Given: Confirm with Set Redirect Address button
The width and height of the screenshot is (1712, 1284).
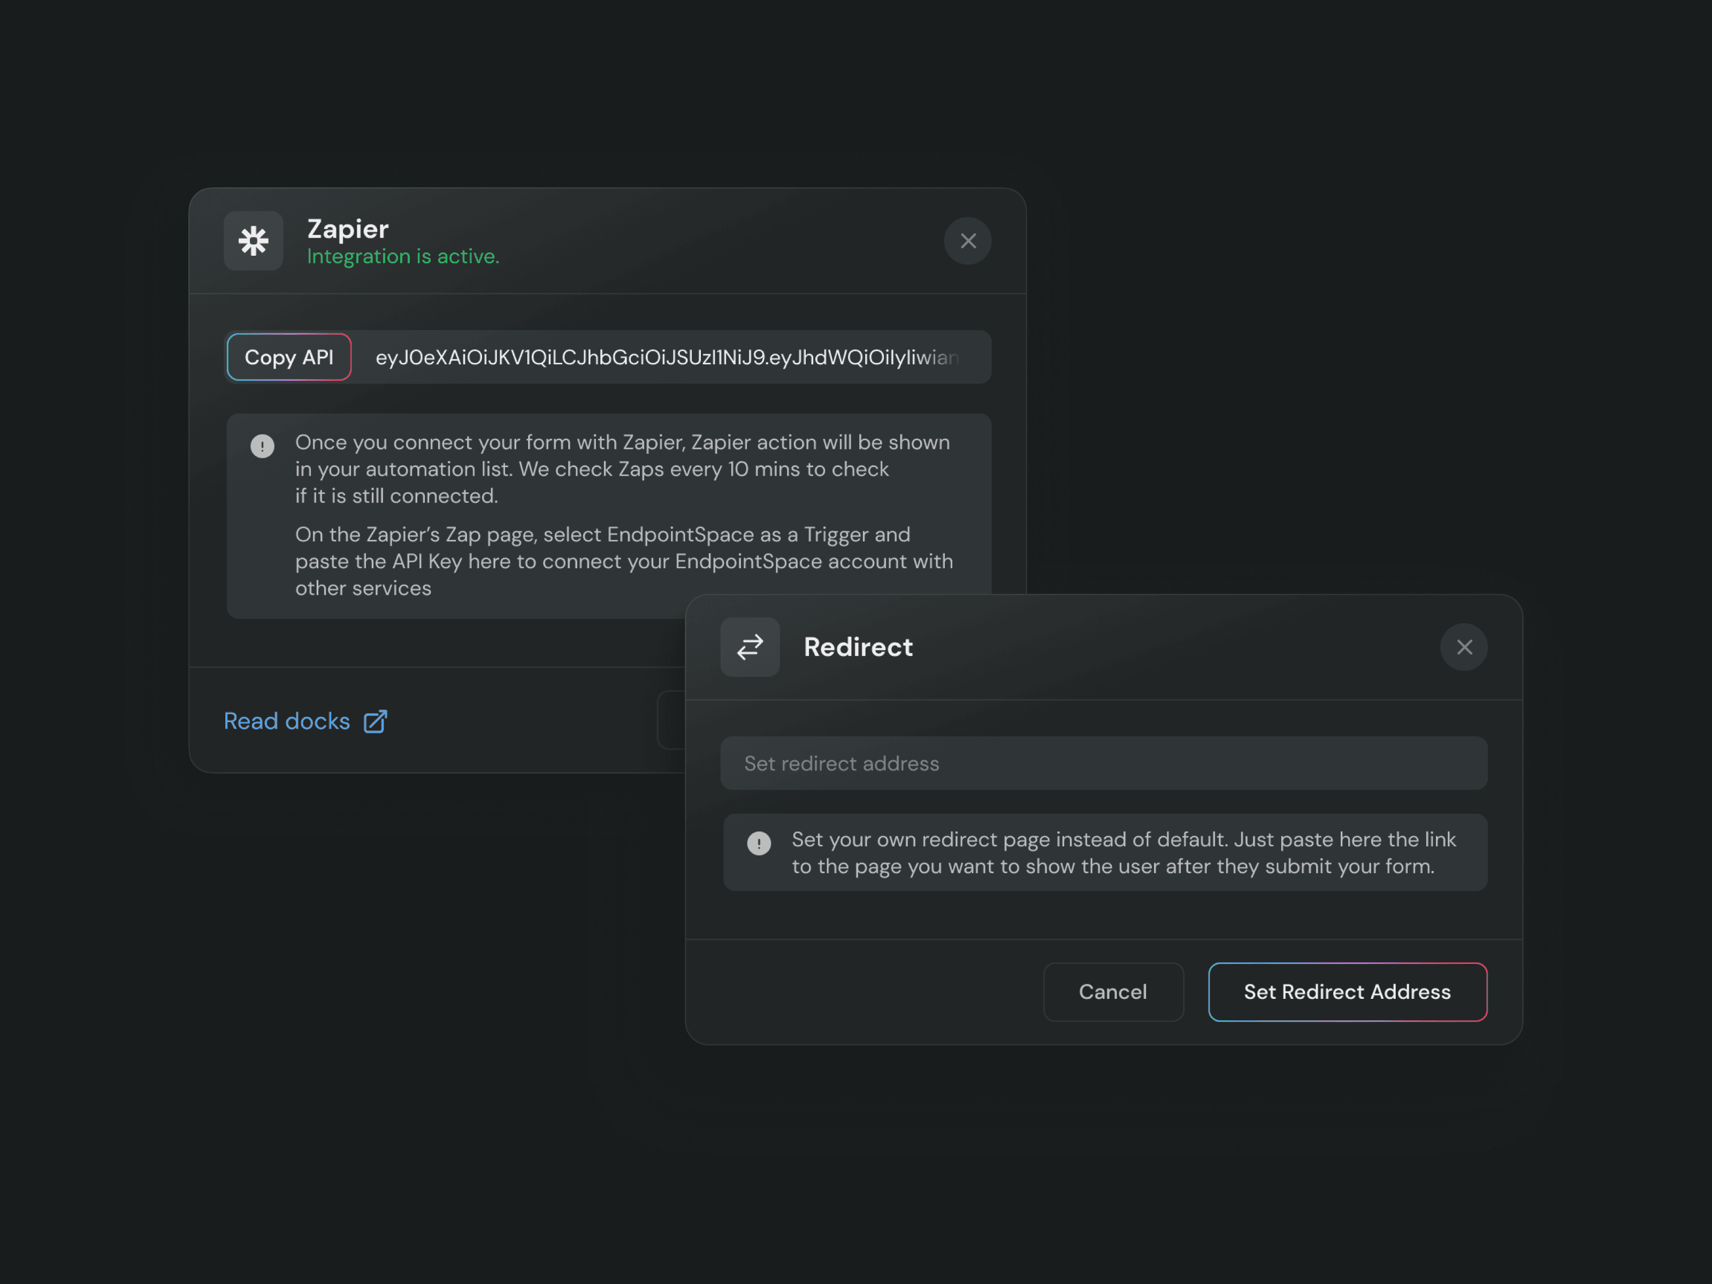Looking at the screenshot, I should coord(1348,991).
